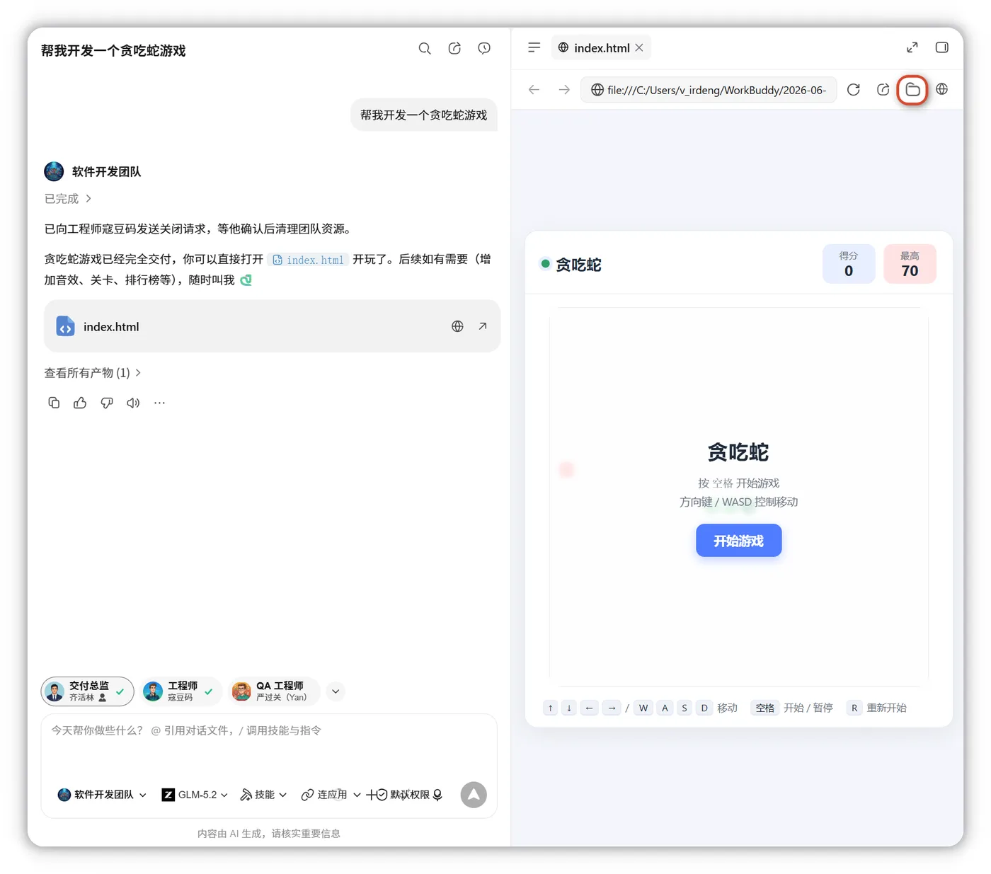Click the 空格 key hint at the game bottom
Image resolution: width=991 pixels, height=874 pixels.
764,708
